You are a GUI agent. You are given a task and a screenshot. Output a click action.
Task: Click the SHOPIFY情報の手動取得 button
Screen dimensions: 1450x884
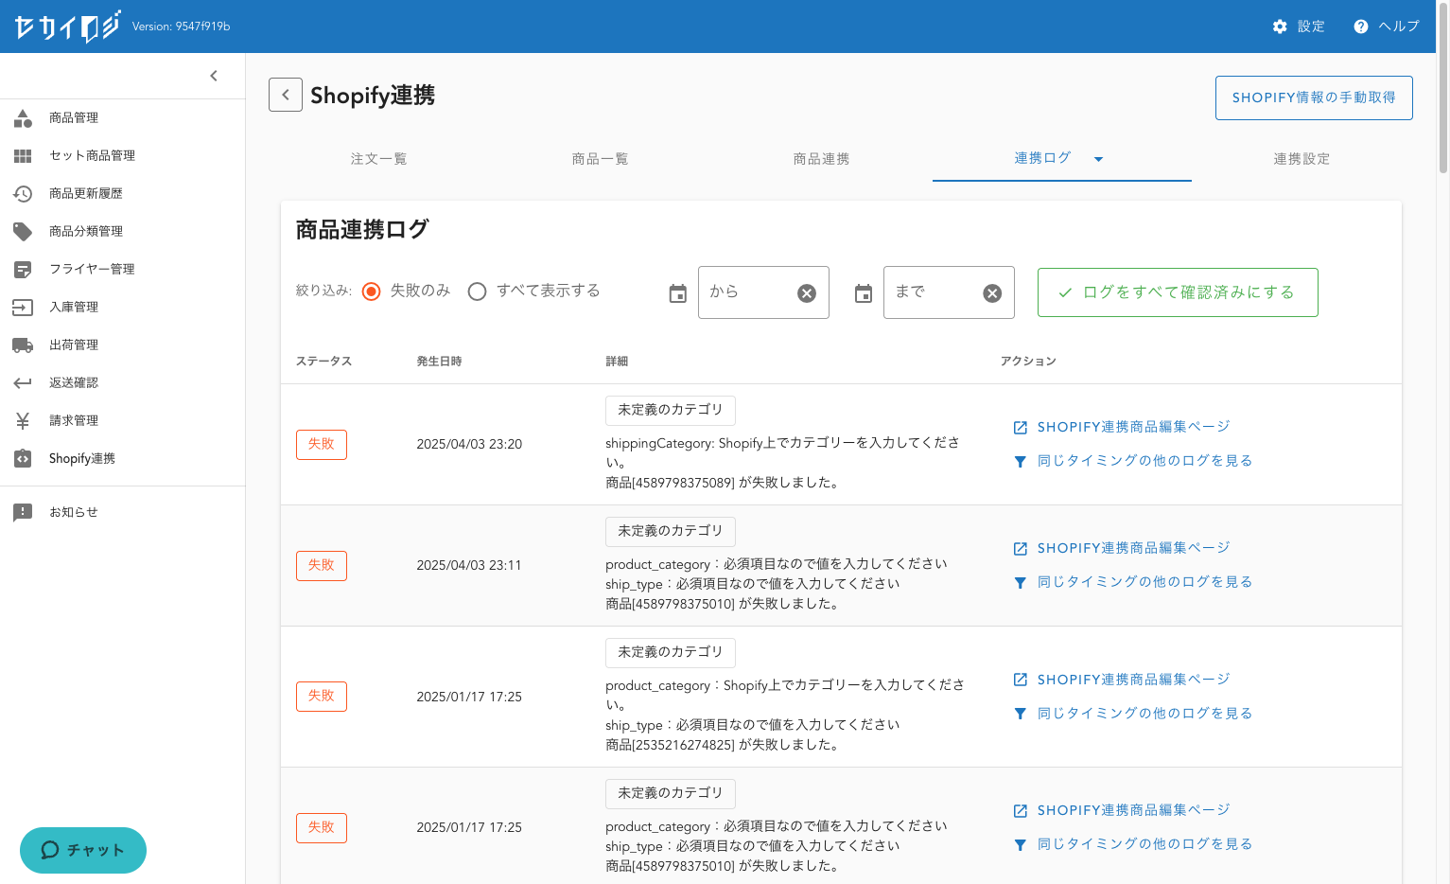[x=1314, y=97]
